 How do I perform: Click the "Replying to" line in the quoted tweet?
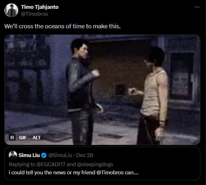(x=61, y=164)
